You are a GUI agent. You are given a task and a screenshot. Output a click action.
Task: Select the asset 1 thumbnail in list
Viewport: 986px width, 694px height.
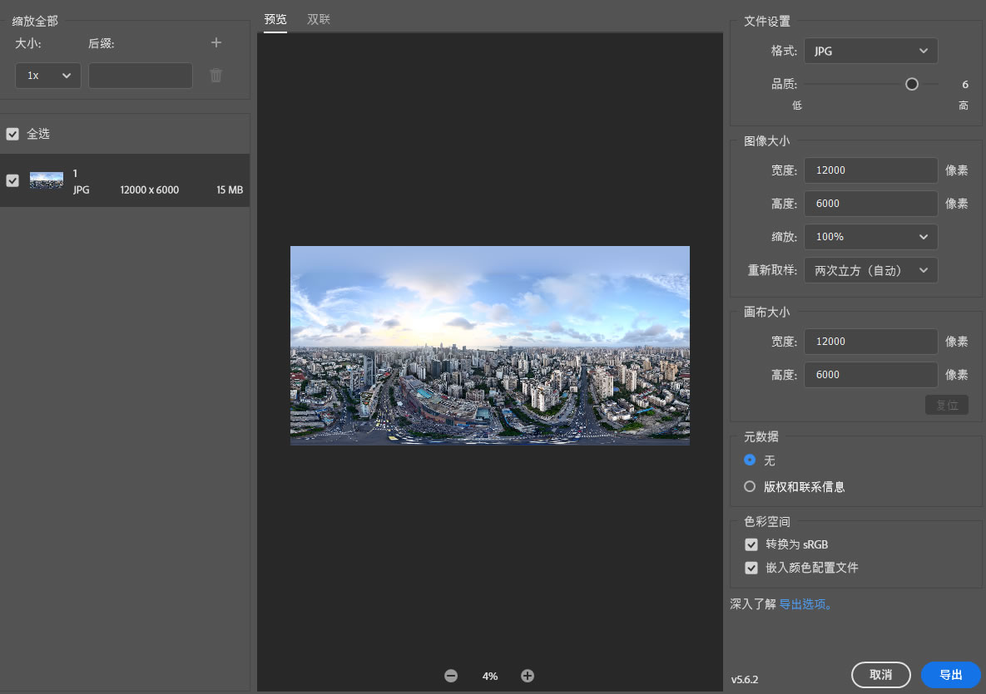click(x=47, y=181)
